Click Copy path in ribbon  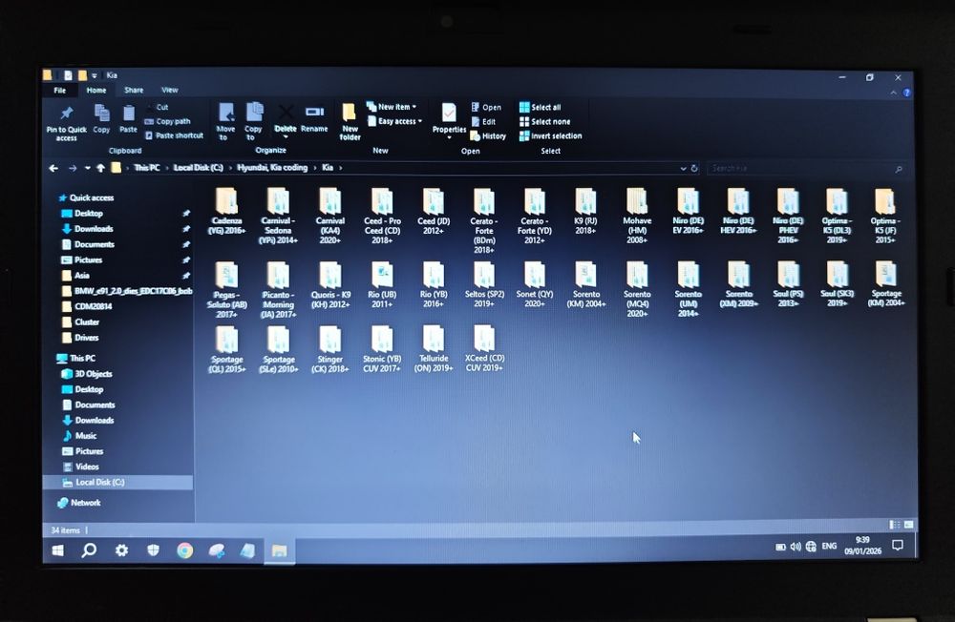tap(167, 122)
